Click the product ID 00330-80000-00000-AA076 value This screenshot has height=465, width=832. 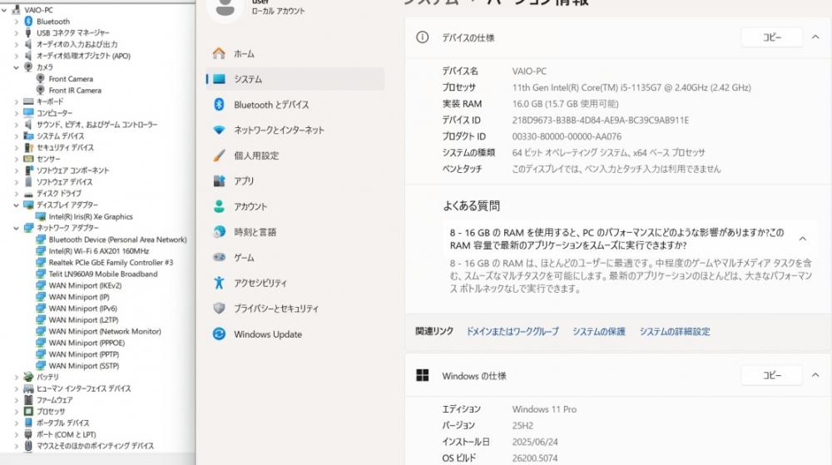coord(566,136)
